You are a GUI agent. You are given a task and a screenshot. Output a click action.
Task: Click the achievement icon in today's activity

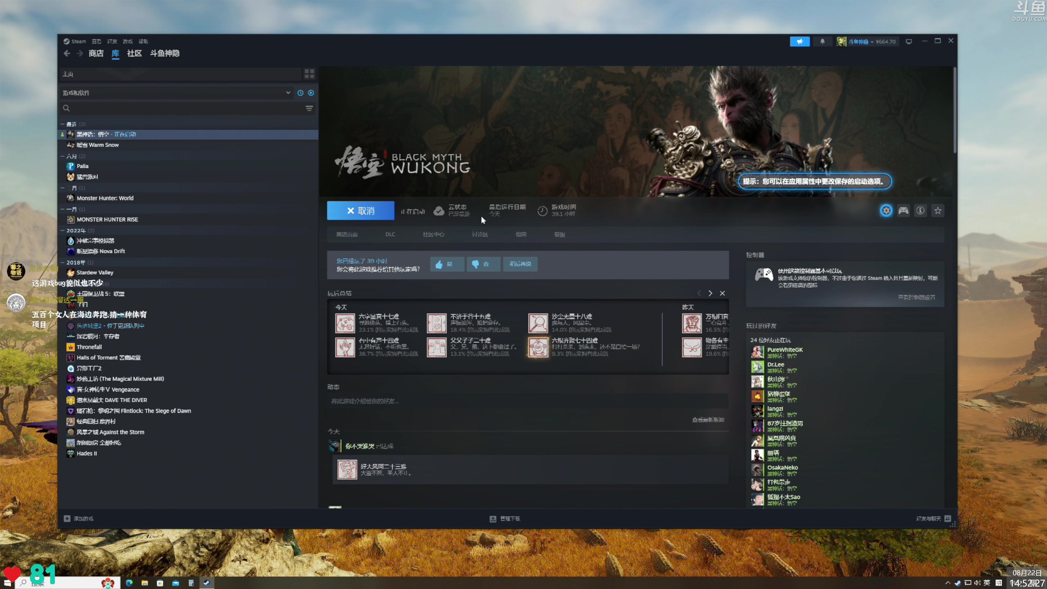347,470
